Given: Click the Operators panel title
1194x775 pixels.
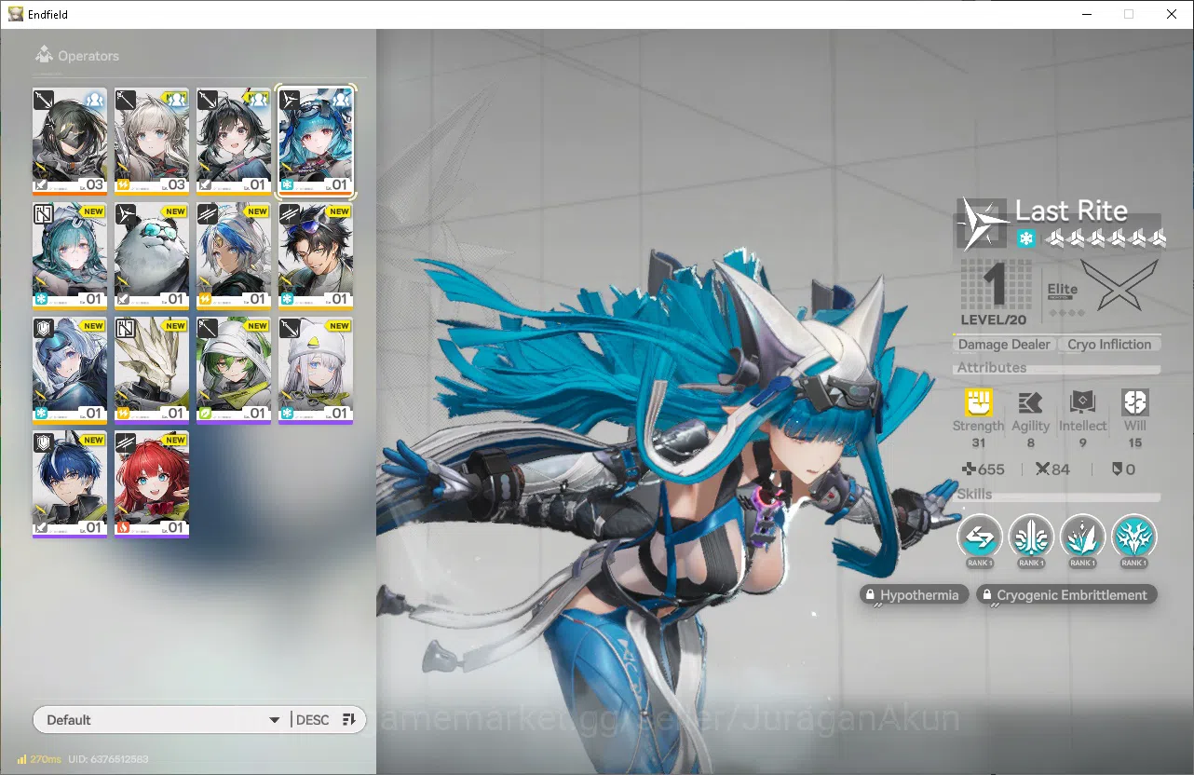Looking at the screenshot, I should 88,56.
